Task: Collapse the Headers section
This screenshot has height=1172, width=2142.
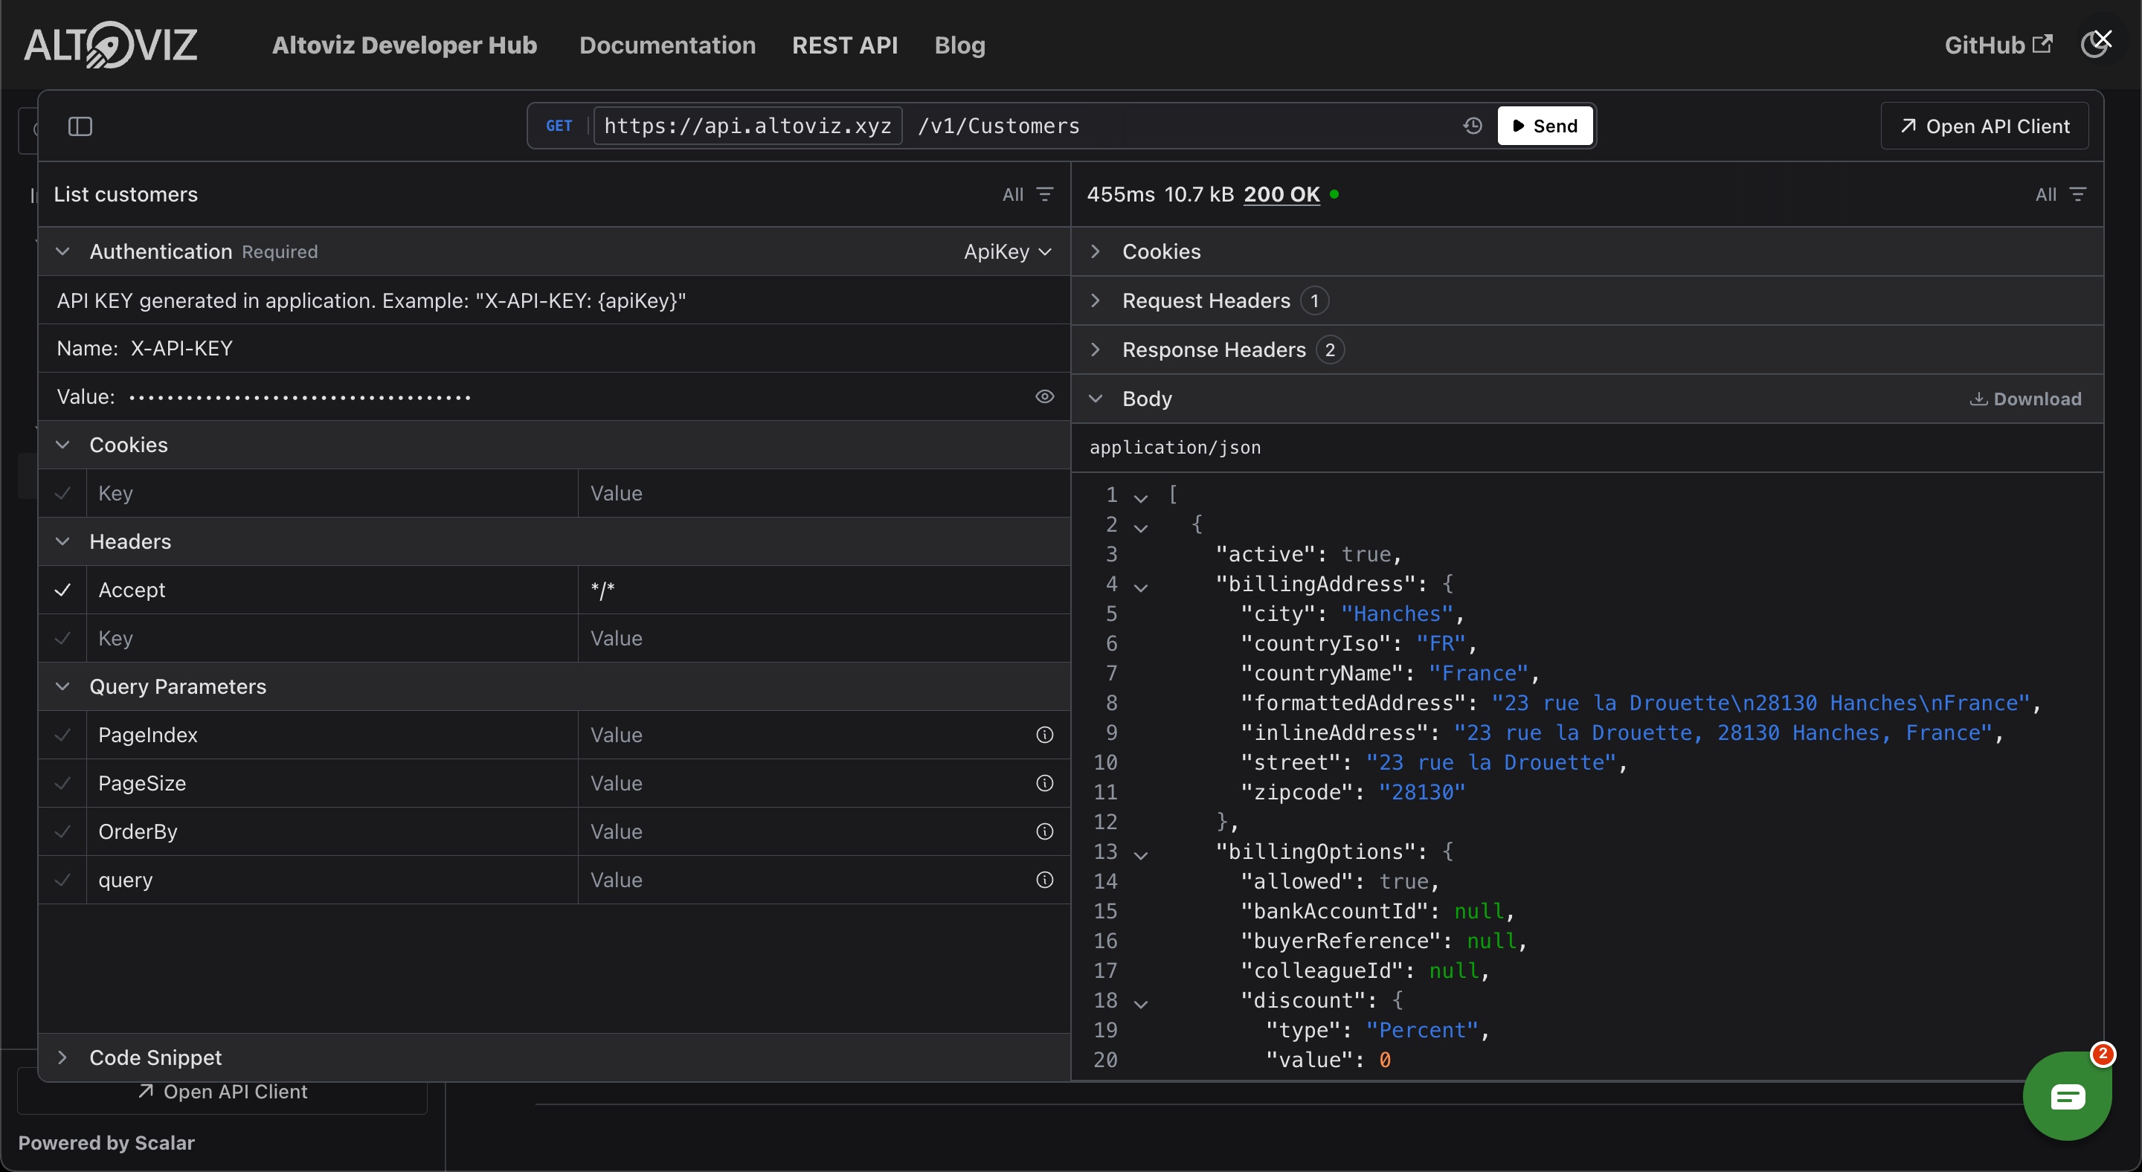Action: [x=62, y=541]
